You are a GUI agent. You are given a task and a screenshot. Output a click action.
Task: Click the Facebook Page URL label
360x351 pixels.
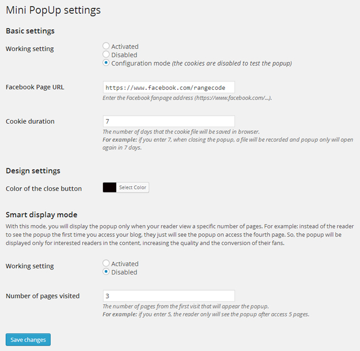(35, 87)
